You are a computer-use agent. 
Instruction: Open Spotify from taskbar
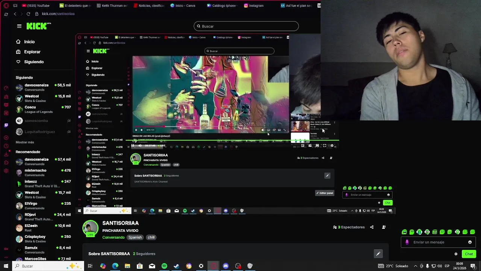(x=164, y=266)
